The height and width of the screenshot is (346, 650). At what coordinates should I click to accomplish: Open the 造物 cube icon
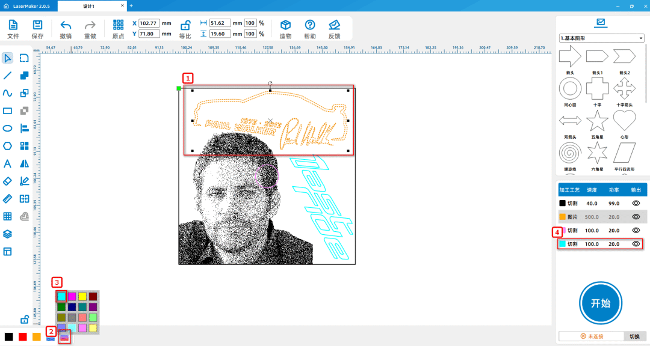click(x=285, y=25)
